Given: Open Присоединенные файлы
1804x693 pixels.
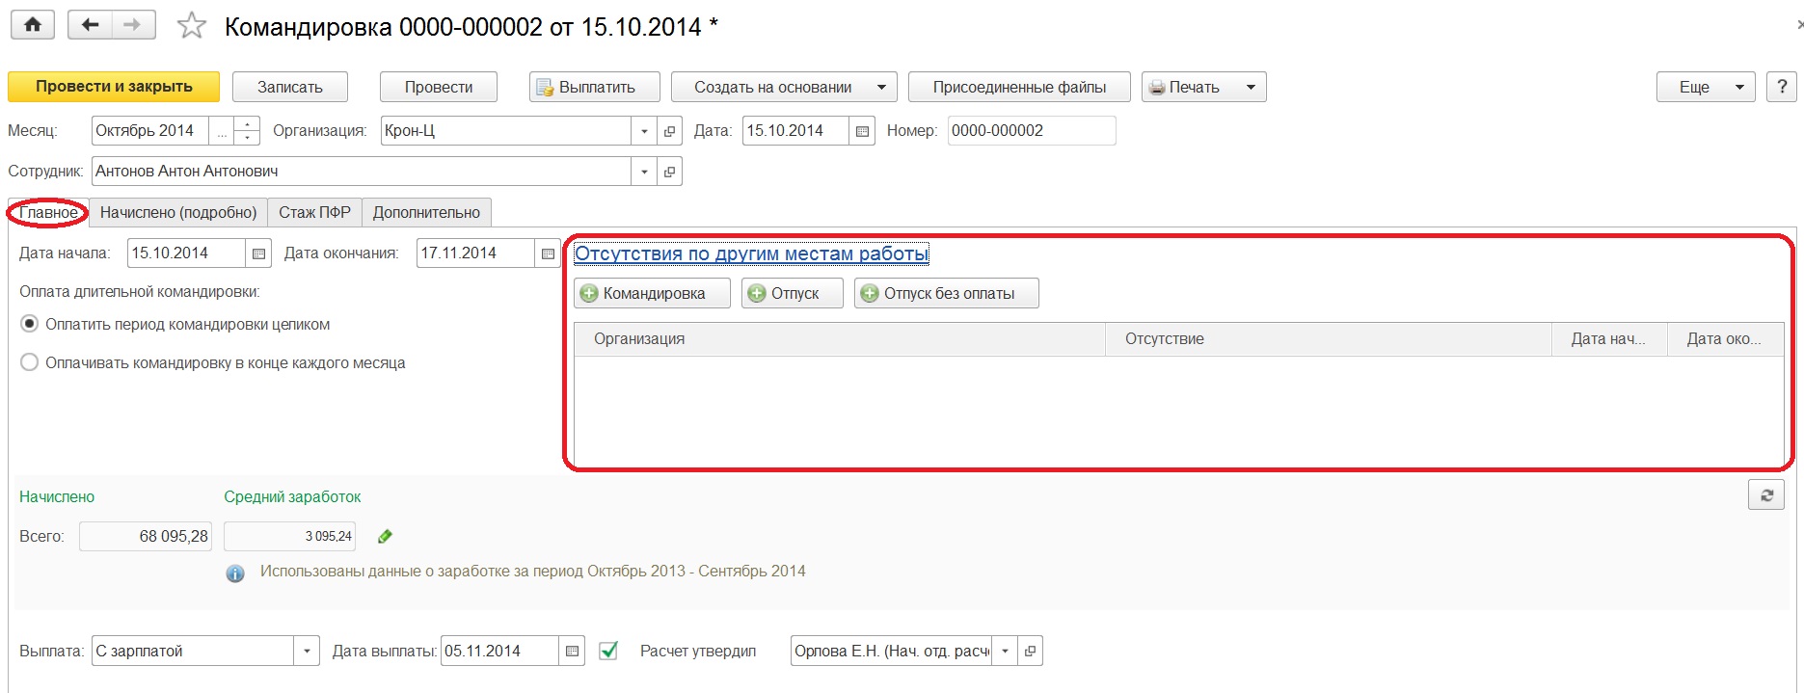Looking at the screenshot, I should [1020, 87].
